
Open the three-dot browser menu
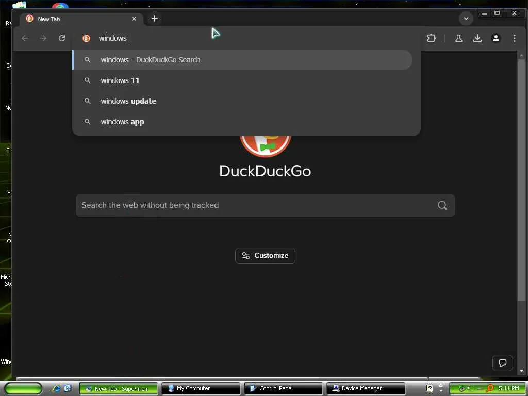coord(514,38)
